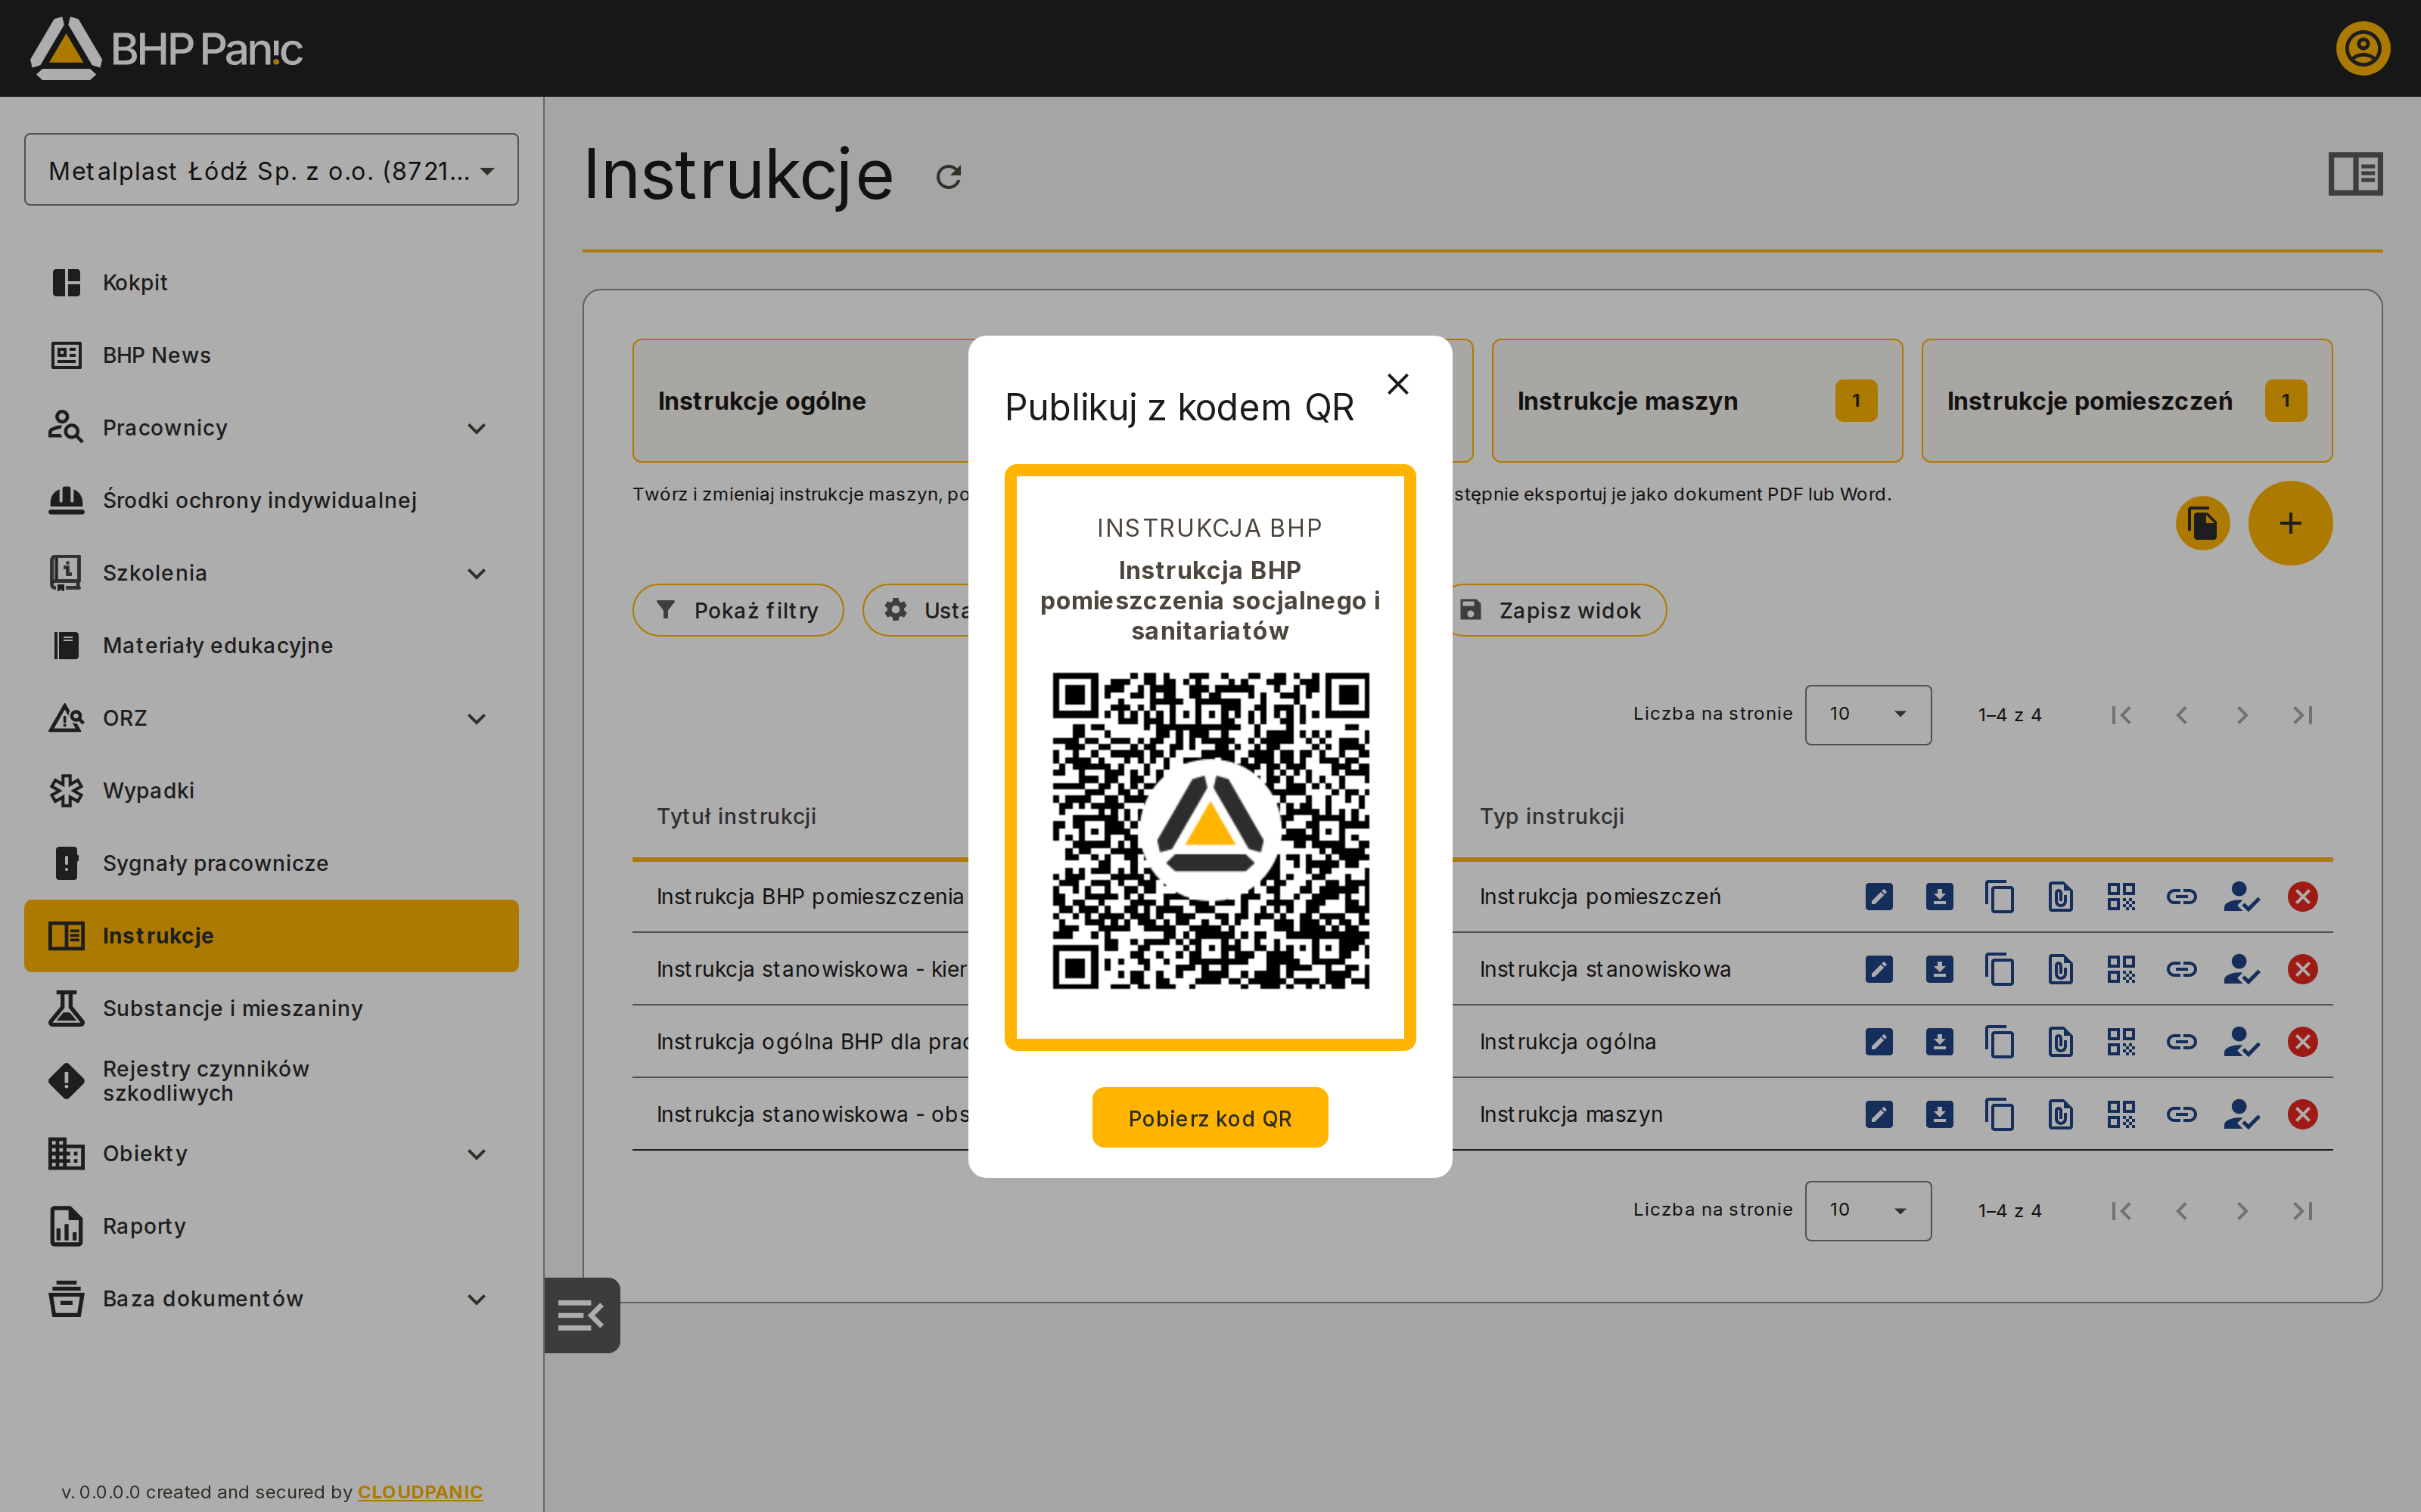Viewport: 2421px width, 1512px height.
Task: Copy the Instrukcja pomieszczeń row
Action: click(x=2000, y=897)
